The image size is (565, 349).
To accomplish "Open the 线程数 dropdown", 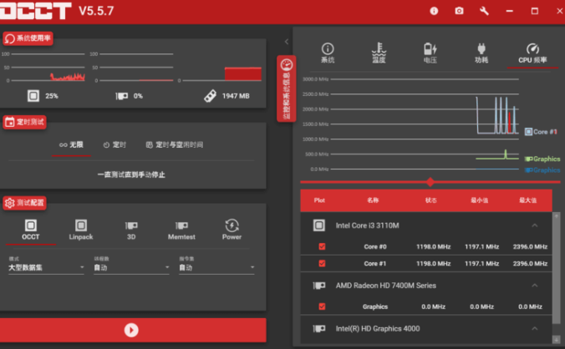I will (131, 267).
